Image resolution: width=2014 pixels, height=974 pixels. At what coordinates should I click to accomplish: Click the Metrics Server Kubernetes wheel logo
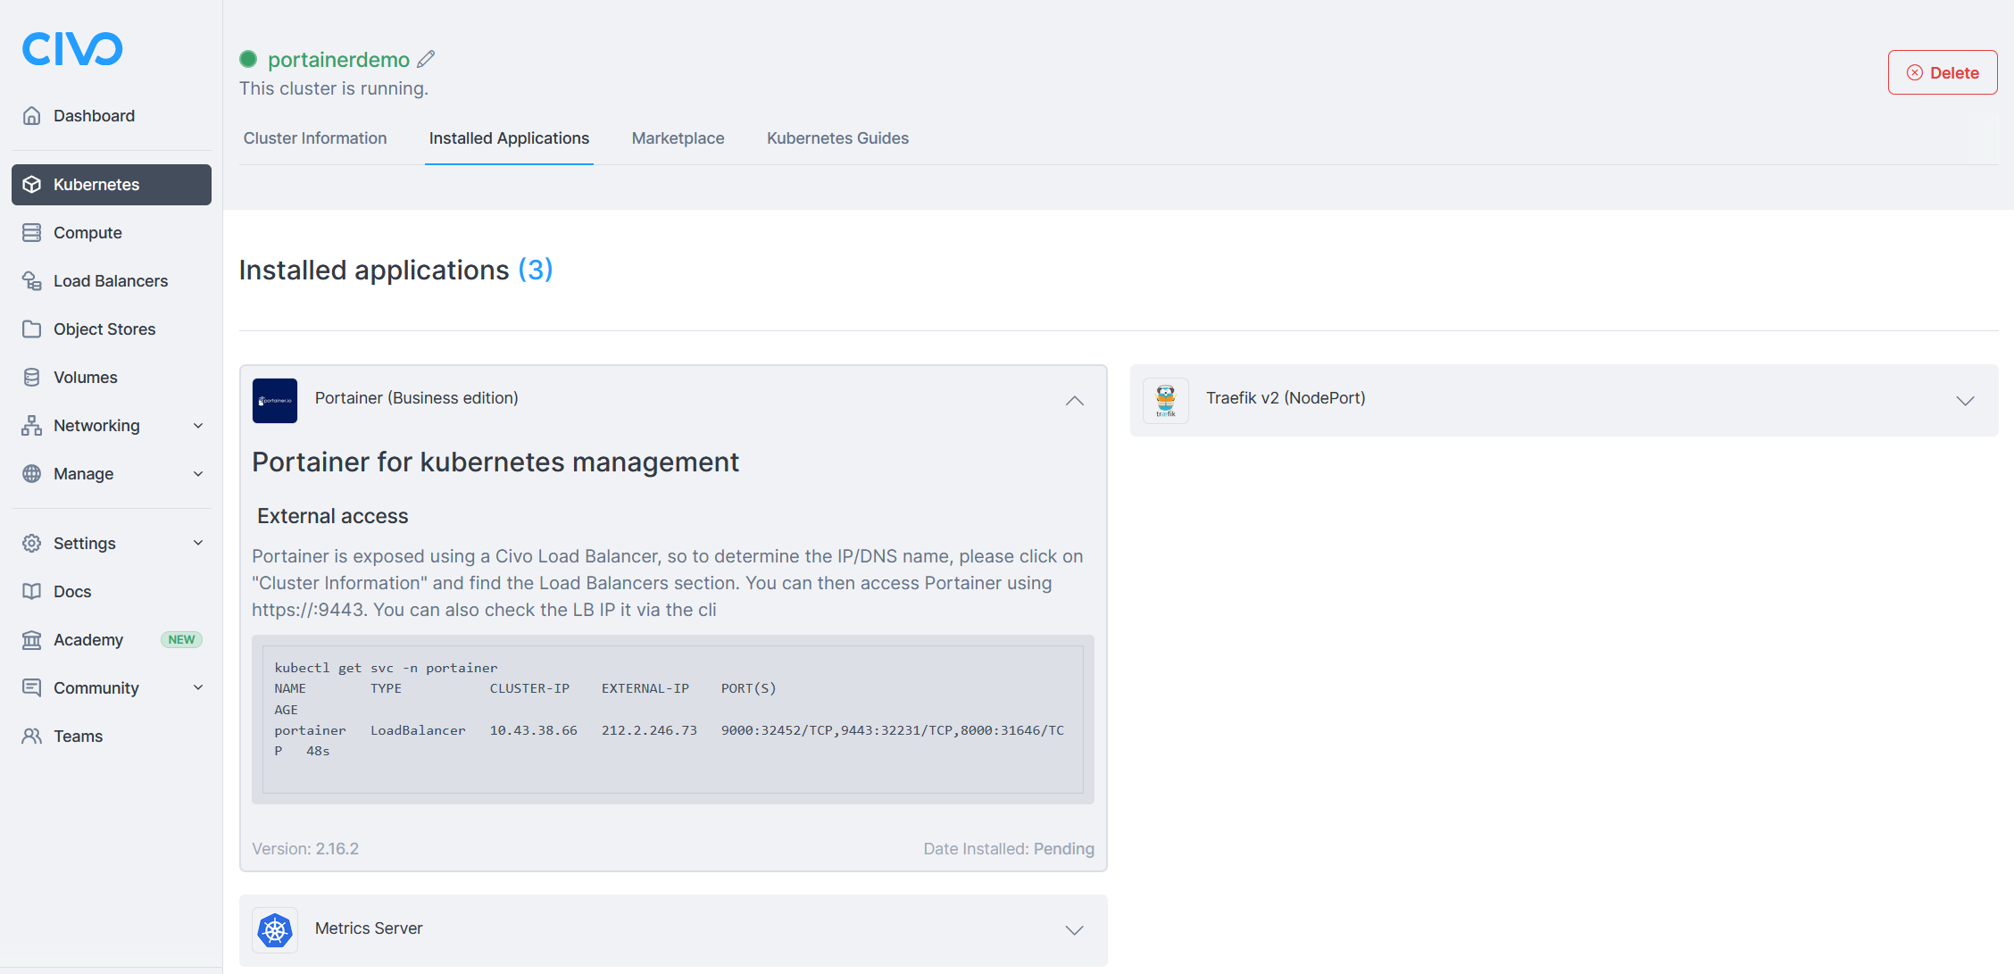point(275,930)
